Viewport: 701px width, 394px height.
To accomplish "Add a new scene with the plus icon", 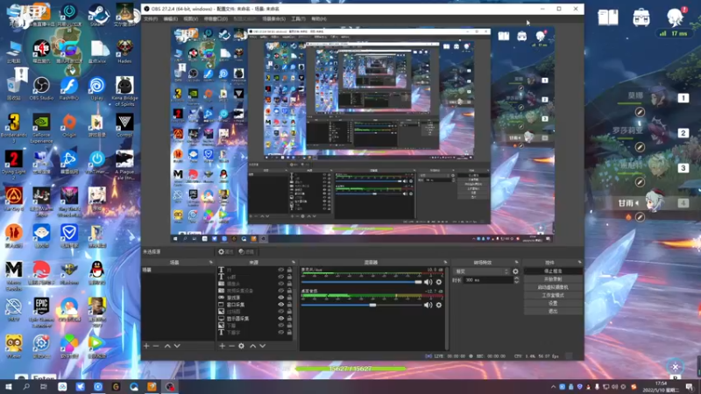I will pyautogui.click(x=146, y=346).
